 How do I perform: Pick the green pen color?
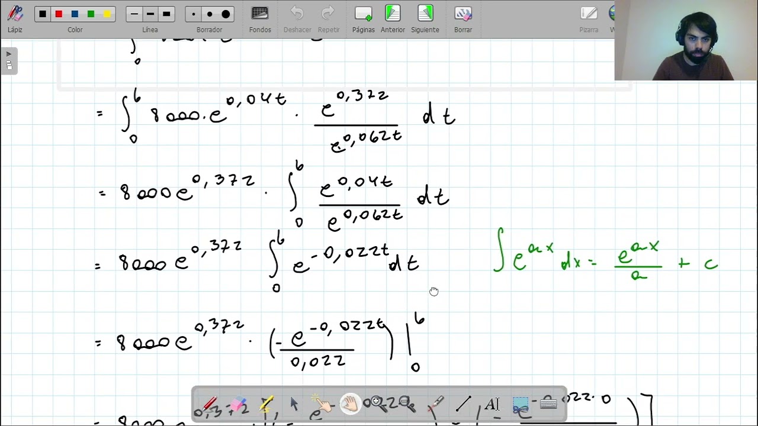(91, 14)
